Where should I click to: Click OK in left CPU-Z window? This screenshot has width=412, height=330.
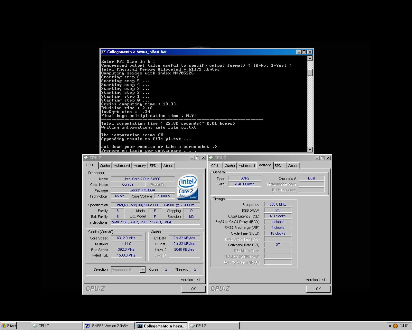click(x=193, y=289)
